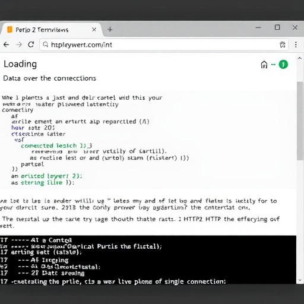Click the scrollbar up arrow
The image size is (304, 304).
pos(300,58)
